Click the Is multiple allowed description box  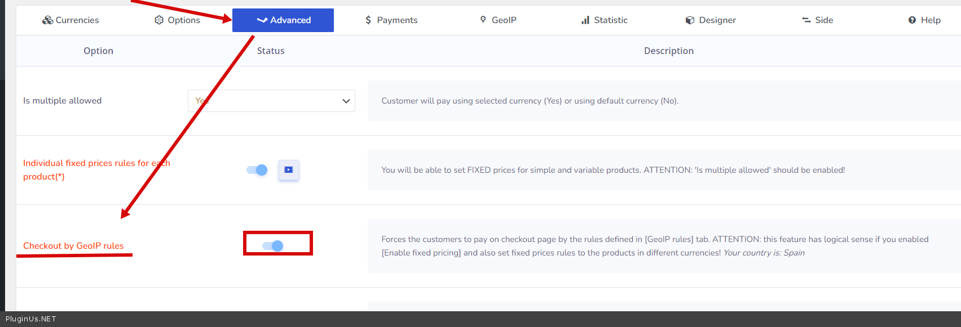tap(664, 101)
